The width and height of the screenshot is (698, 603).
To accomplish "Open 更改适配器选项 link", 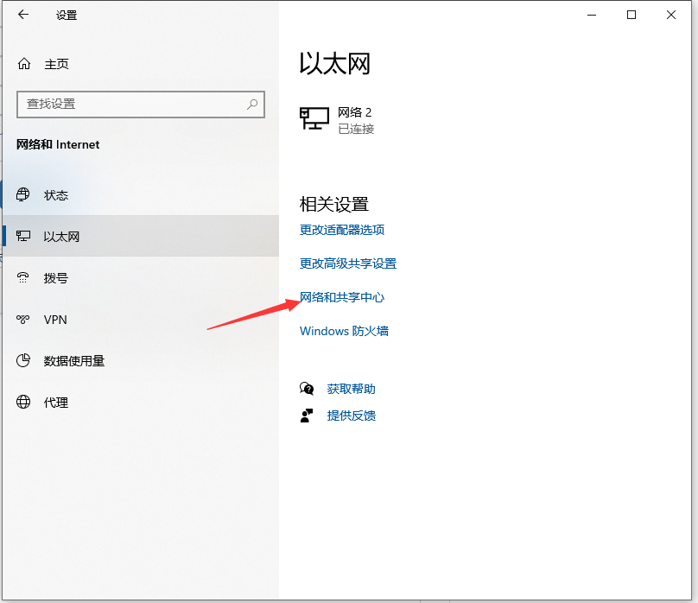I will (x=343, y=230).
